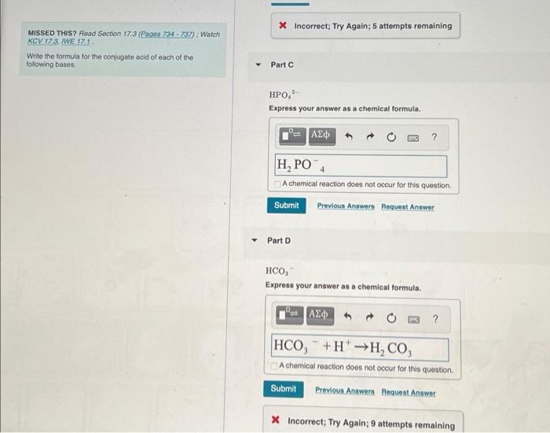Collapse Part C section triangle
The height and width of the screenshot is (433, 550).
[x=258, y=65]
